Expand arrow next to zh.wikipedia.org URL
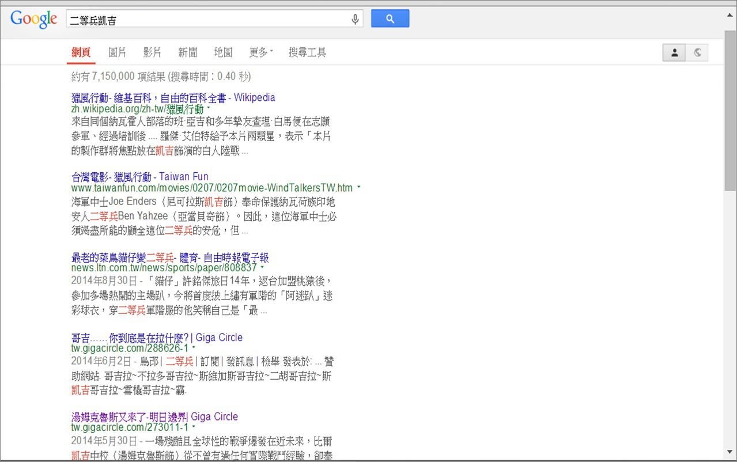The image size is (737, 462). 209,108
